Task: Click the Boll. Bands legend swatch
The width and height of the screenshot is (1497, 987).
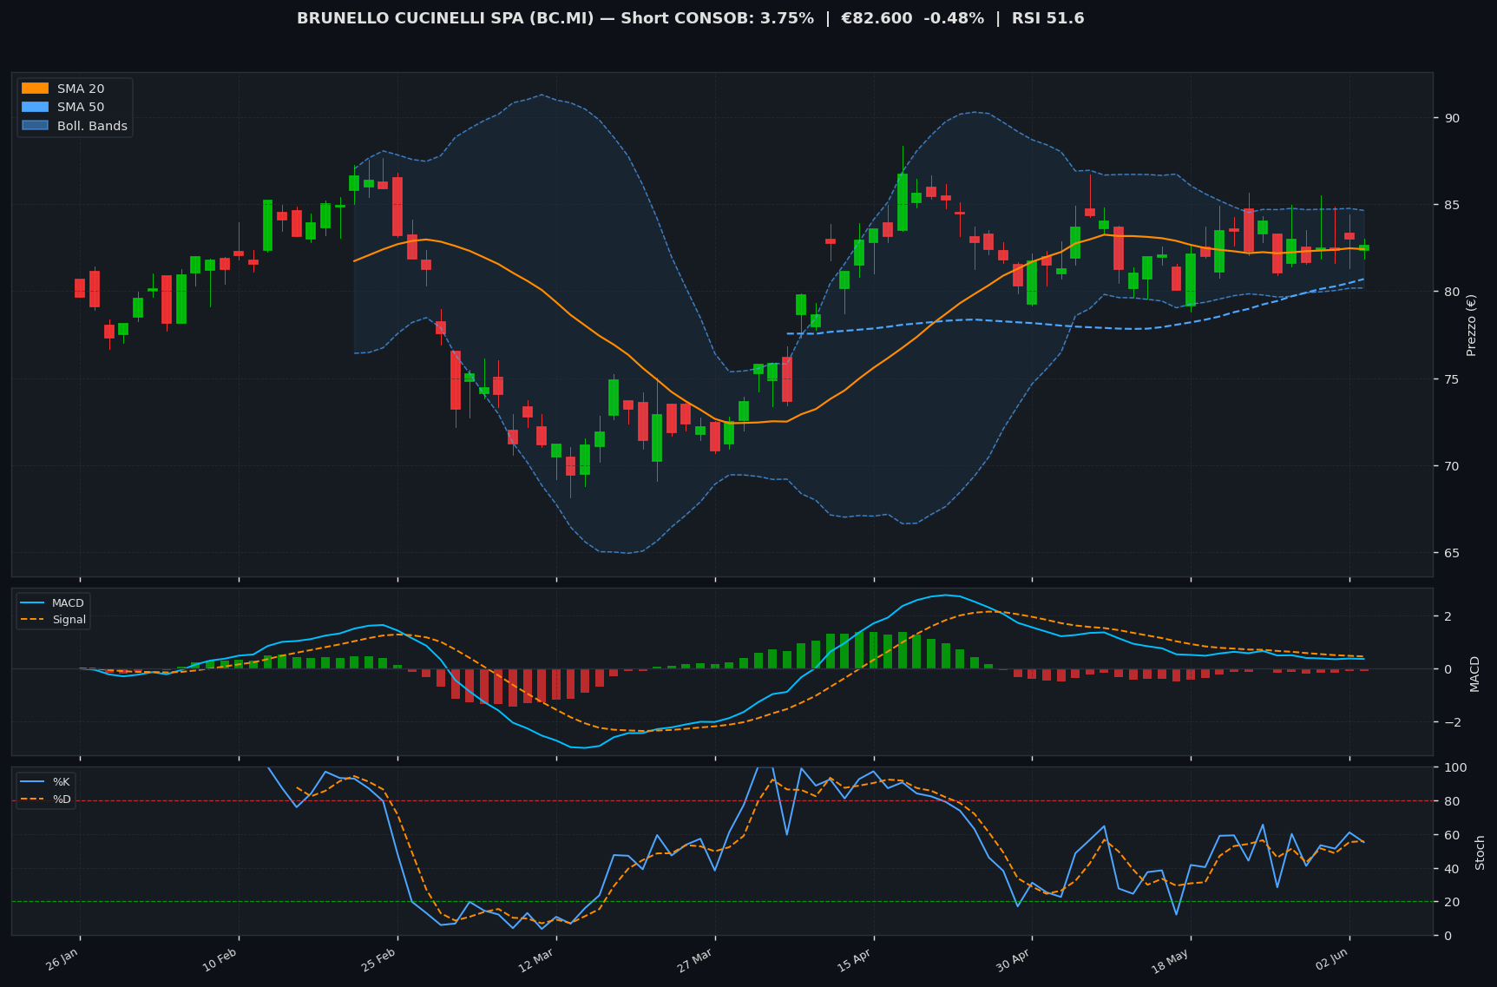Action: point(35,126)
